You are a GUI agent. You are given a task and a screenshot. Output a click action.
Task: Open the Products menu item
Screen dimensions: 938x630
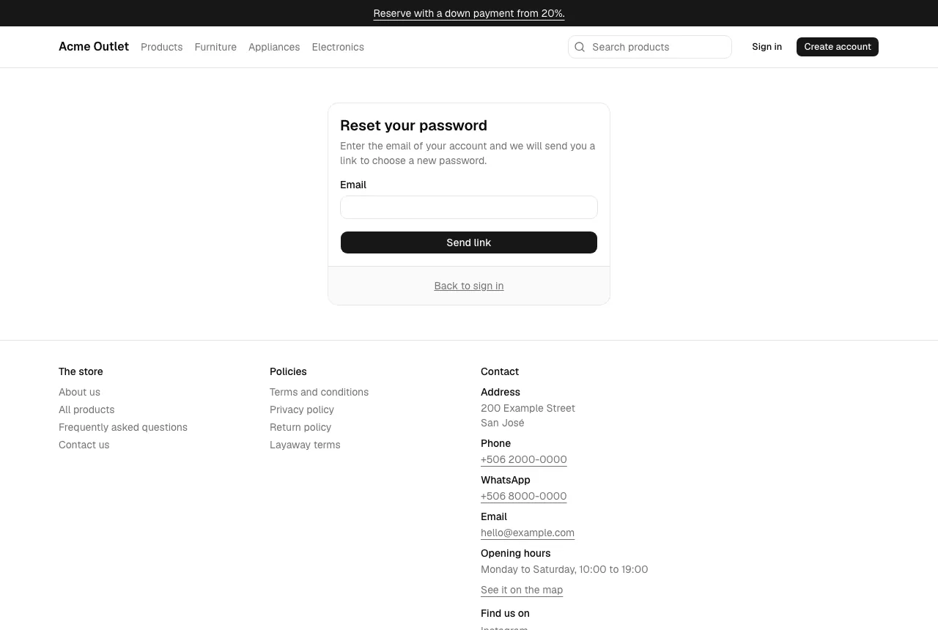click(x=161, y=47)
